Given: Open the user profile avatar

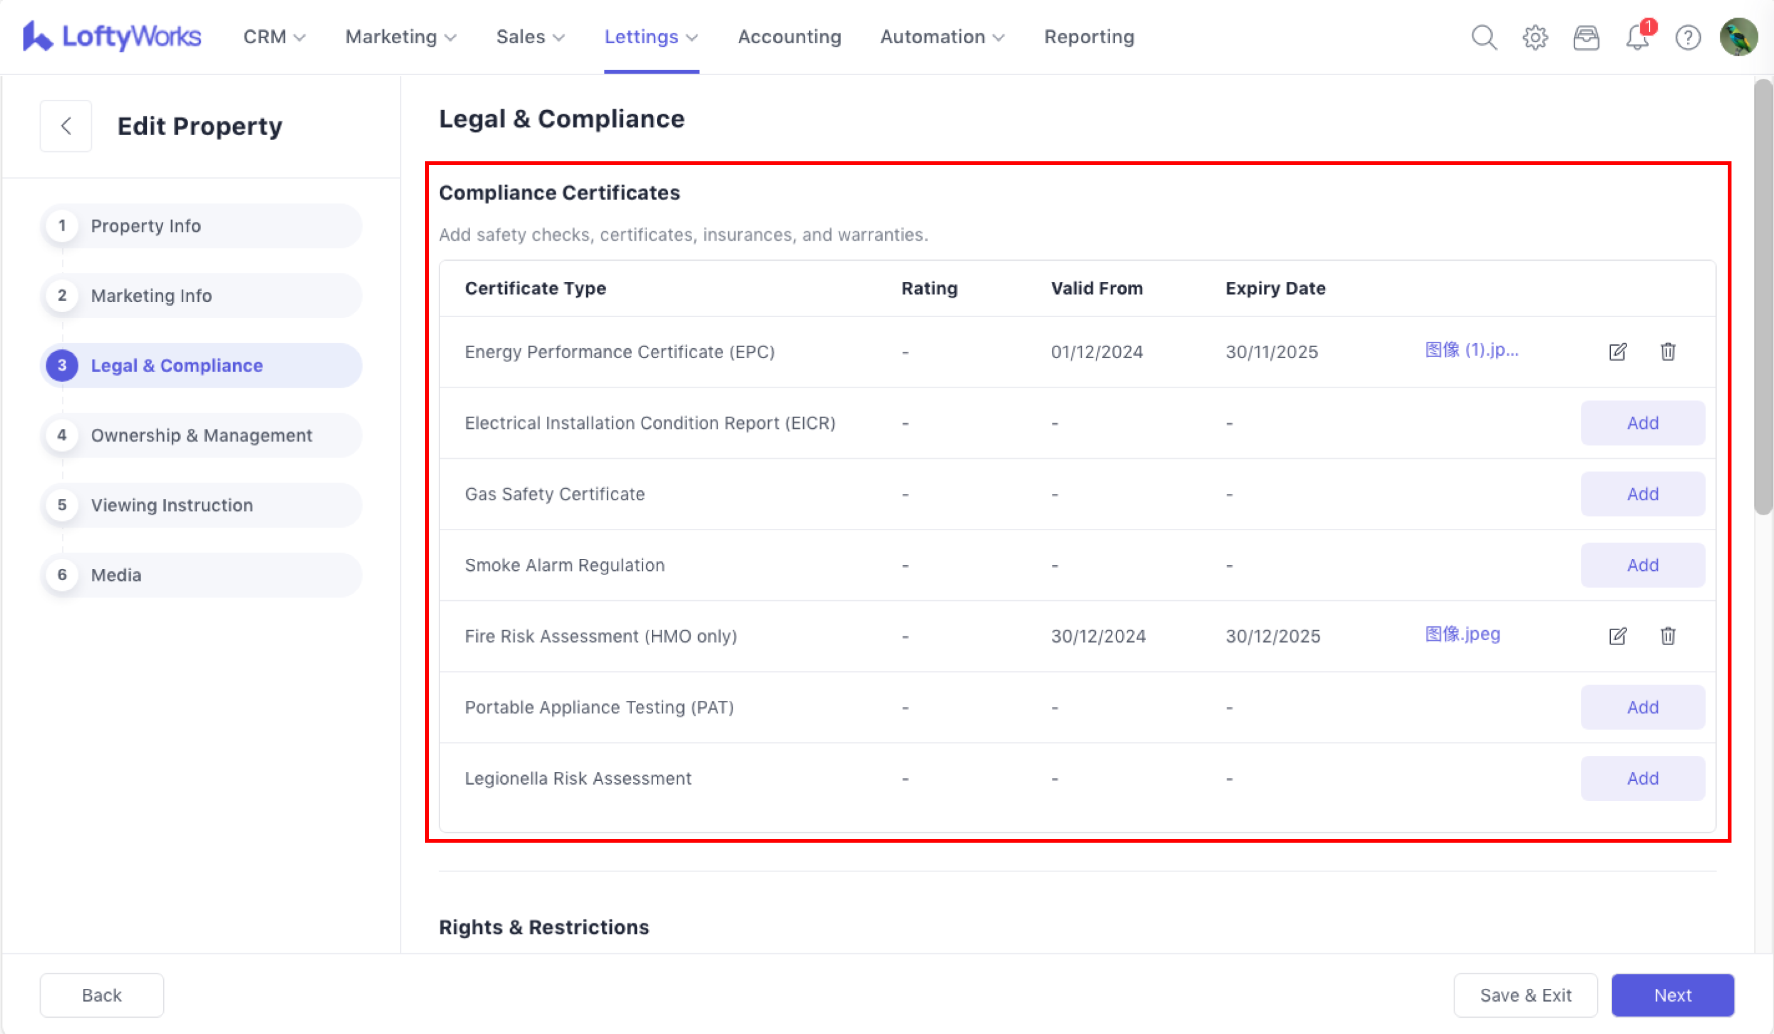Looking at the screenshot, I should (1738, 37).
